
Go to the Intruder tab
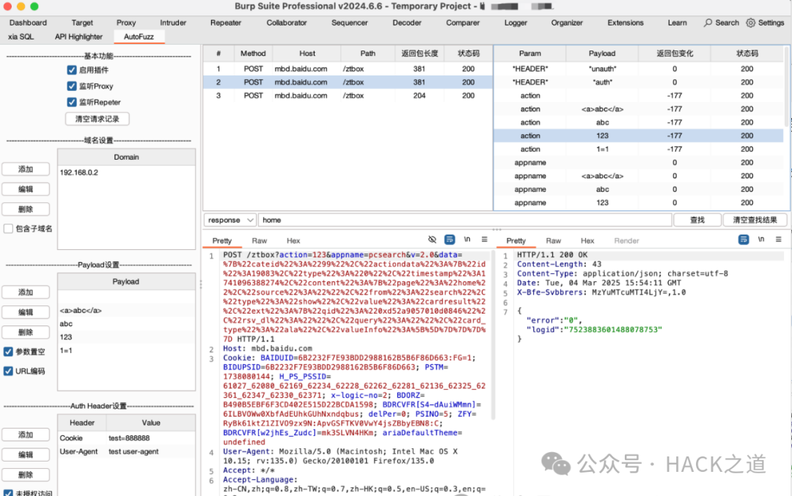pyautogui.click(x=173, y=23)
